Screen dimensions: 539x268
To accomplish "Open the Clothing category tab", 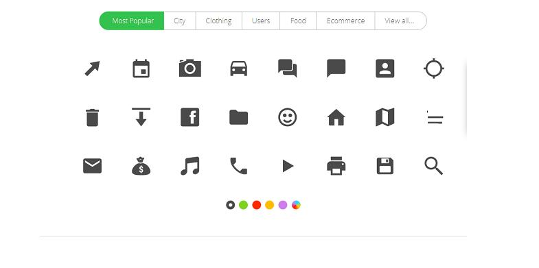I will pyautogui.click(x=218, y=21).
